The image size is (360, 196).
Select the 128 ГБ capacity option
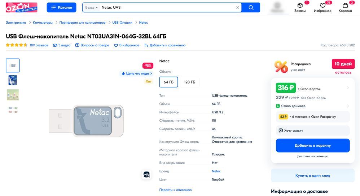click(190, 82)
